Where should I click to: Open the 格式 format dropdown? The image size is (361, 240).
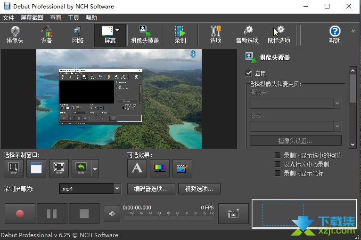click(295, 126)
